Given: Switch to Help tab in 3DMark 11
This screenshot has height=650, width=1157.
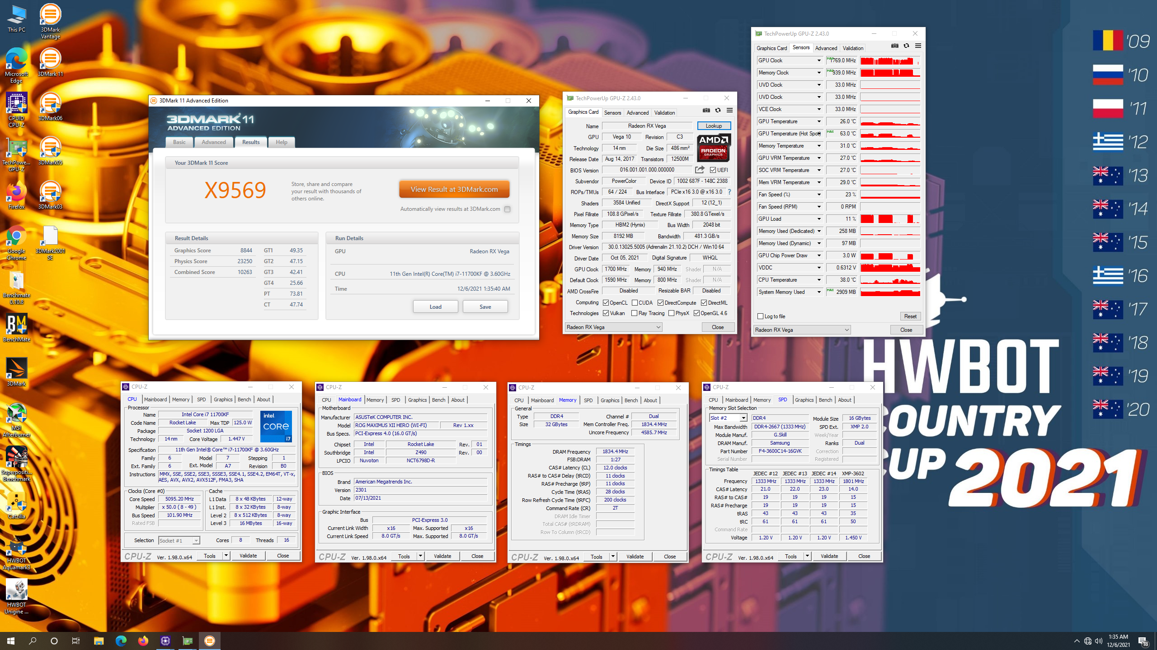Looking at the screenshot, I should [282, 142].
